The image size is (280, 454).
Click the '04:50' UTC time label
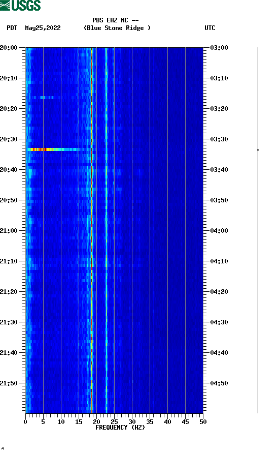coord(219,383)
